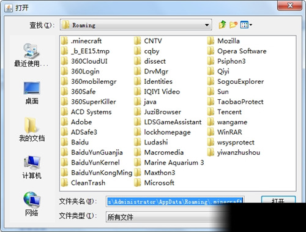The image size is (306, 232).
Task: Click the Up One Level folder icon
Action: [223, 25]
